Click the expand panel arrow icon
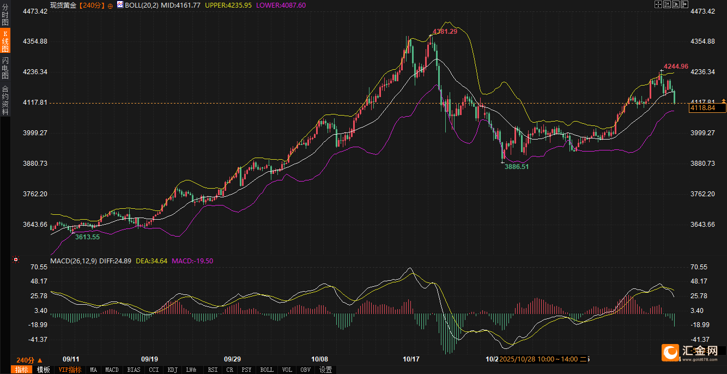The width and height of the screenshot is (727, 374). click(685, 4)
